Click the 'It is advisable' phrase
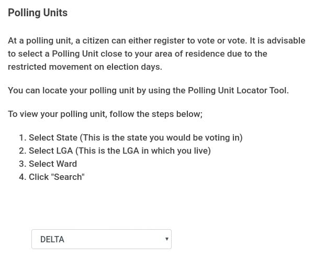This screenshot has height=257, width=314. [x=277, y=41]
